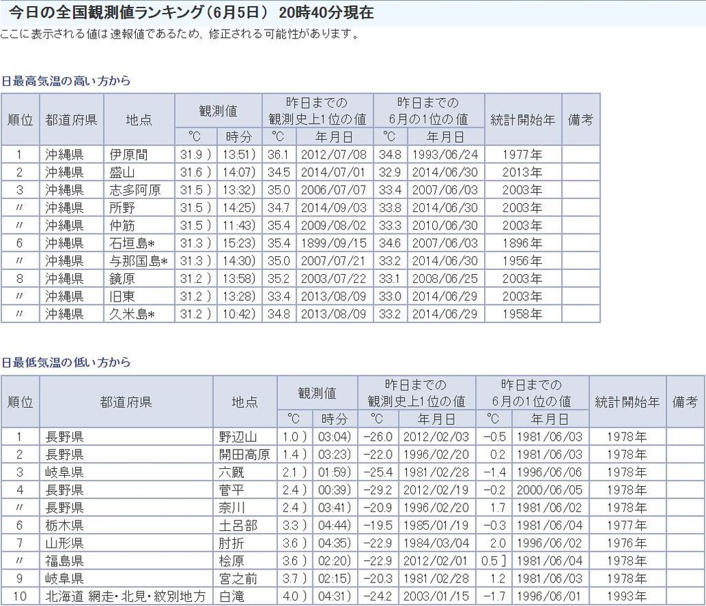The width and height of the screenshot is (706, 606).
Task: Click the 菅平 station name
Action: [232, 490]
